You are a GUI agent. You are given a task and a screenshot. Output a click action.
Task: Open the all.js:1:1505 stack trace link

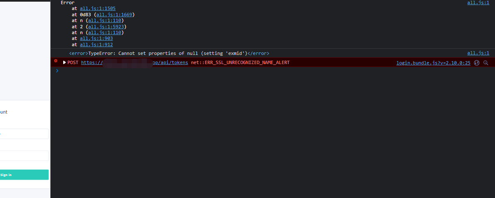click(x=98, y=8)
